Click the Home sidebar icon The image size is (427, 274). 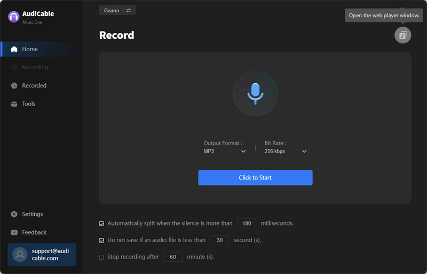point(14,49)
